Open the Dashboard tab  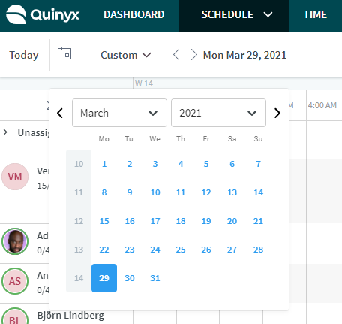[x=134, y=14]
